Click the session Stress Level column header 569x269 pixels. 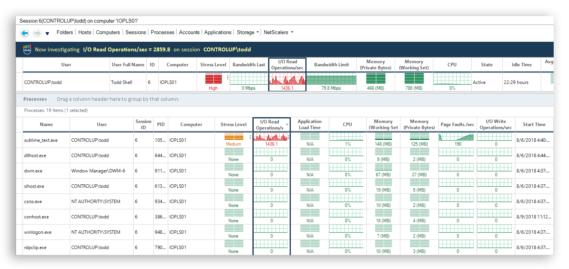pyautogui.click(x=213, y=65)
